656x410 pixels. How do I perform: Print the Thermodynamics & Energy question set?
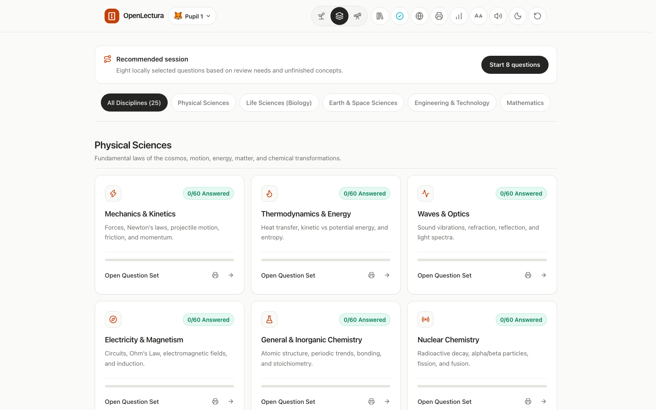pyautogui.click(x=371, y=276)
